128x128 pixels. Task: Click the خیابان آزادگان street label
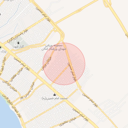click(10, 86)
